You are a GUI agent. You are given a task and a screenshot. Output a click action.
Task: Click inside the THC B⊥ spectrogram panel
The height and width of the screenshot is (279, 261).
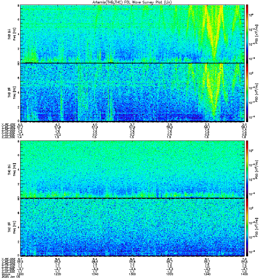[132, 169]
